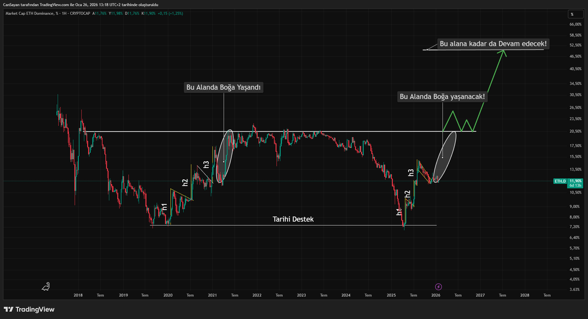Select the 'Bu Alanda Boğa Yaşandı' note

point(224,88)
